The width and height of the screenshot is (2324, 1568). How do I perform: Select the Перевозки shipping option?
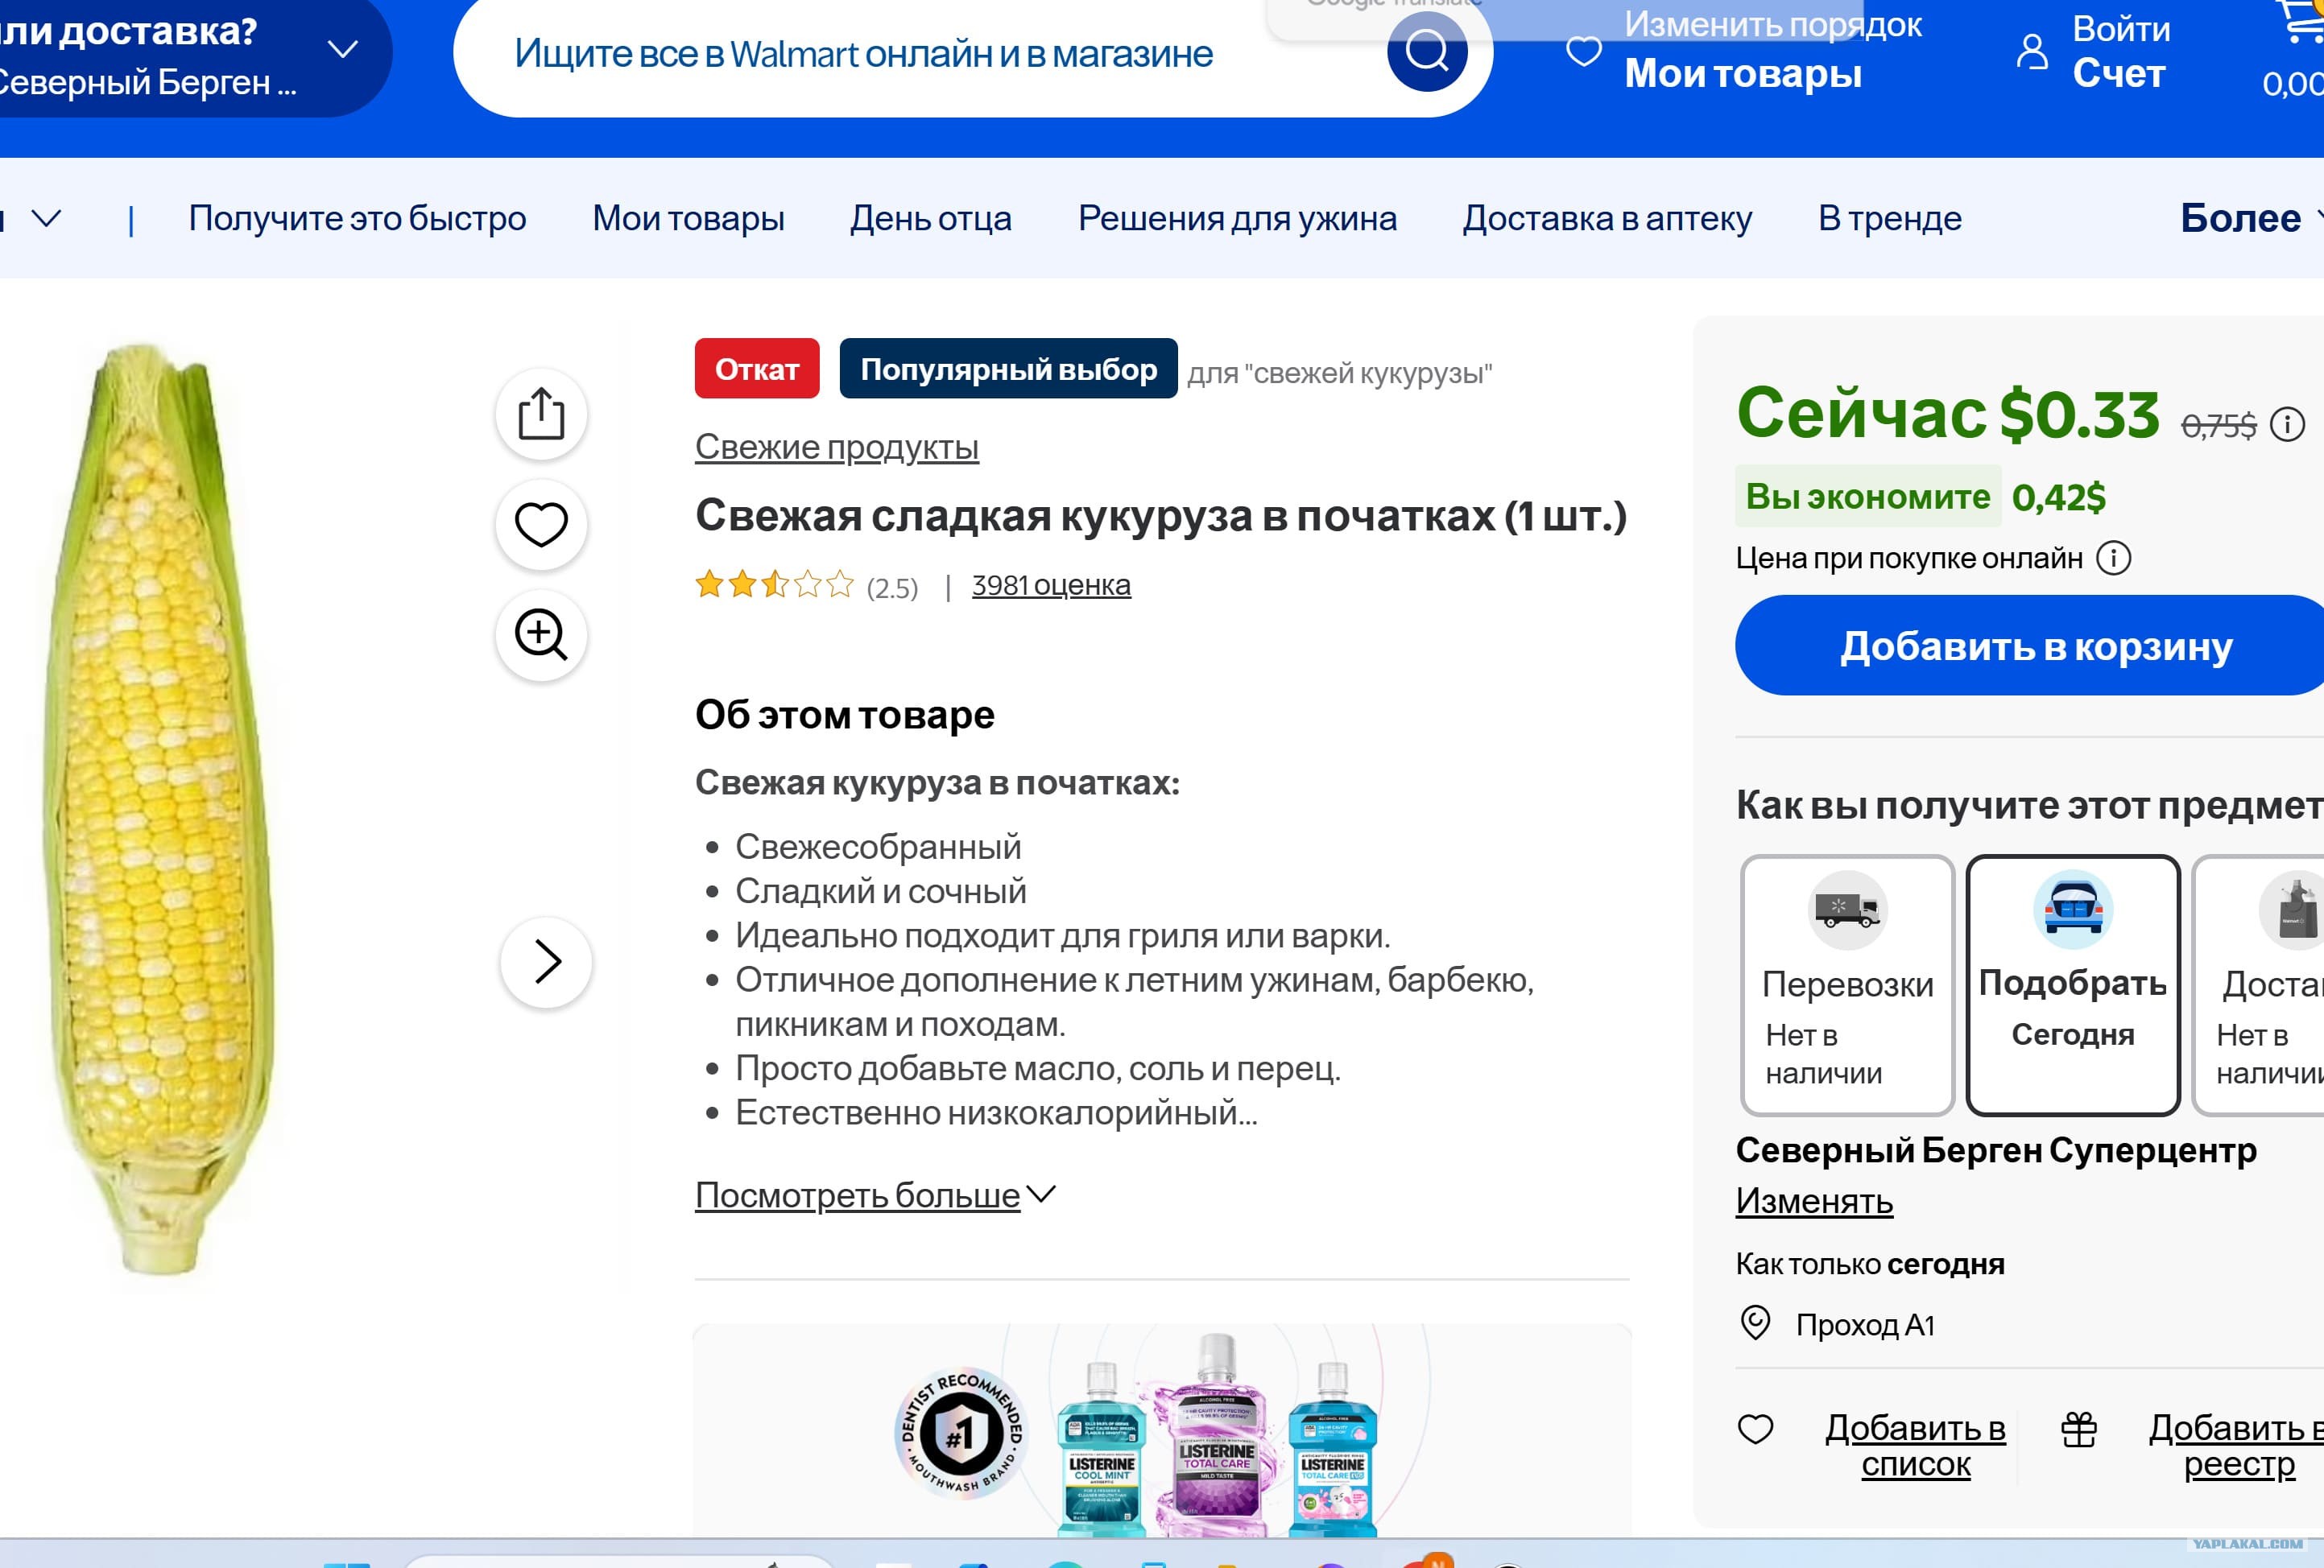(x=1847, y=984)
